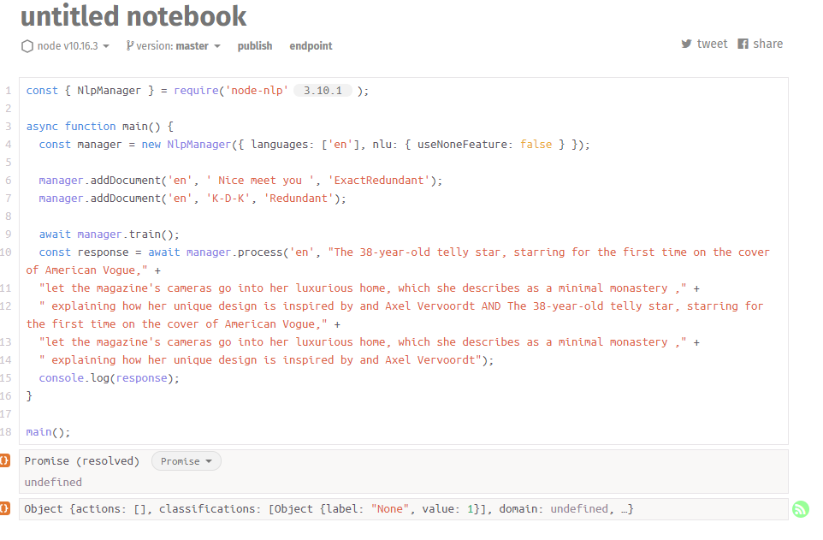The height and width of the screenshot is (540, 823).
Task: Expand the Promise dropdown in the output
Action: 186,460
